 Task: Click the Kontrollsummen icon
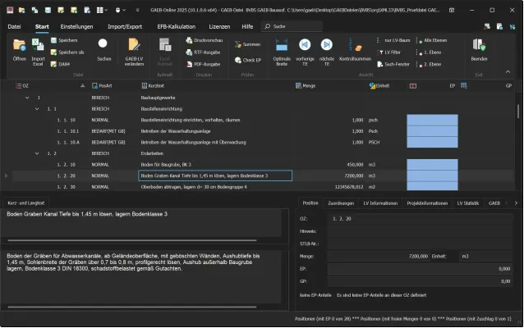pos(355,45)
